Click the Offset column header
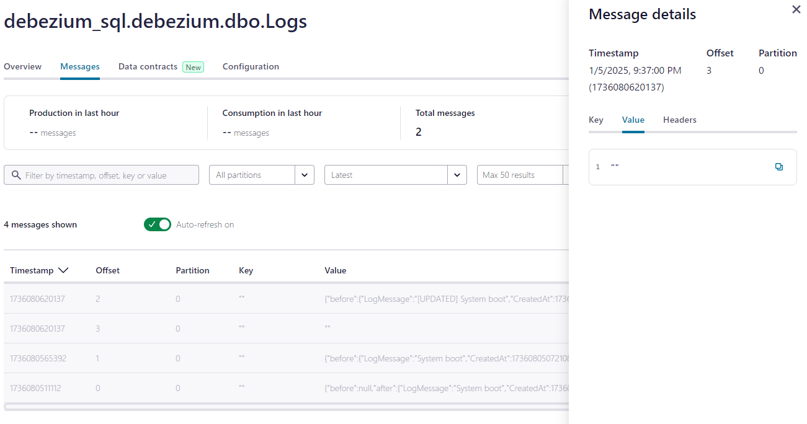Image resolution: width=807 pixels, height=424 pixels. point(107,270)
